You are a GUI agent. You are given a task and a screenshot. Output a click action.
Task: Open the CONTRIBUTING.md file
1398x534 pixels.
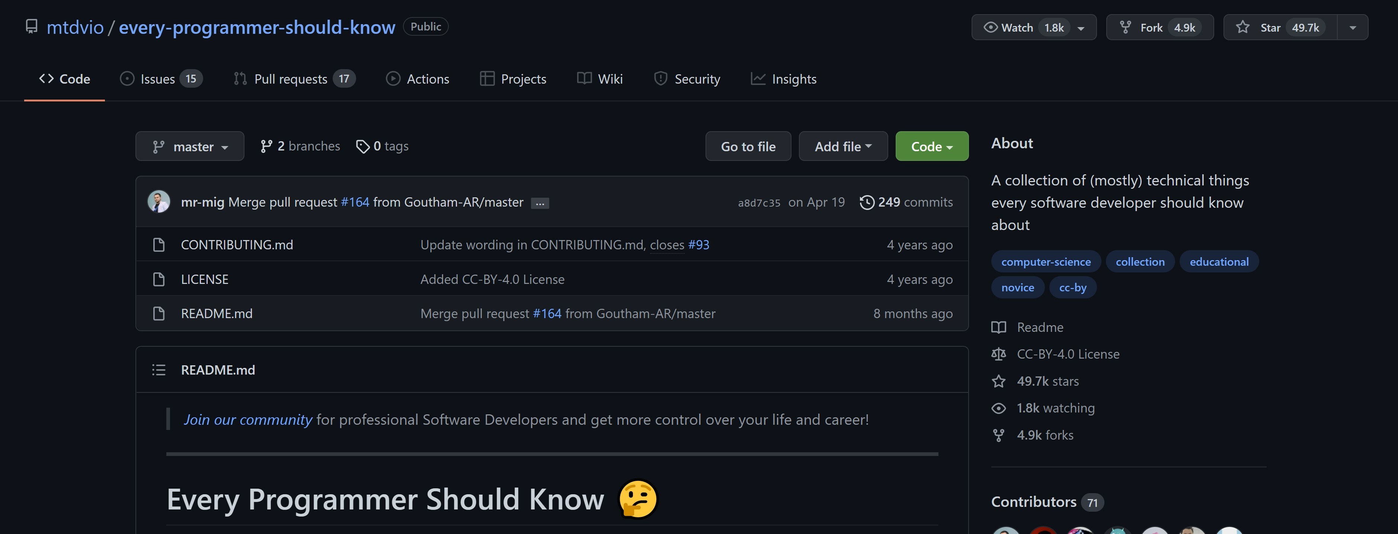[x=237, y=245]
